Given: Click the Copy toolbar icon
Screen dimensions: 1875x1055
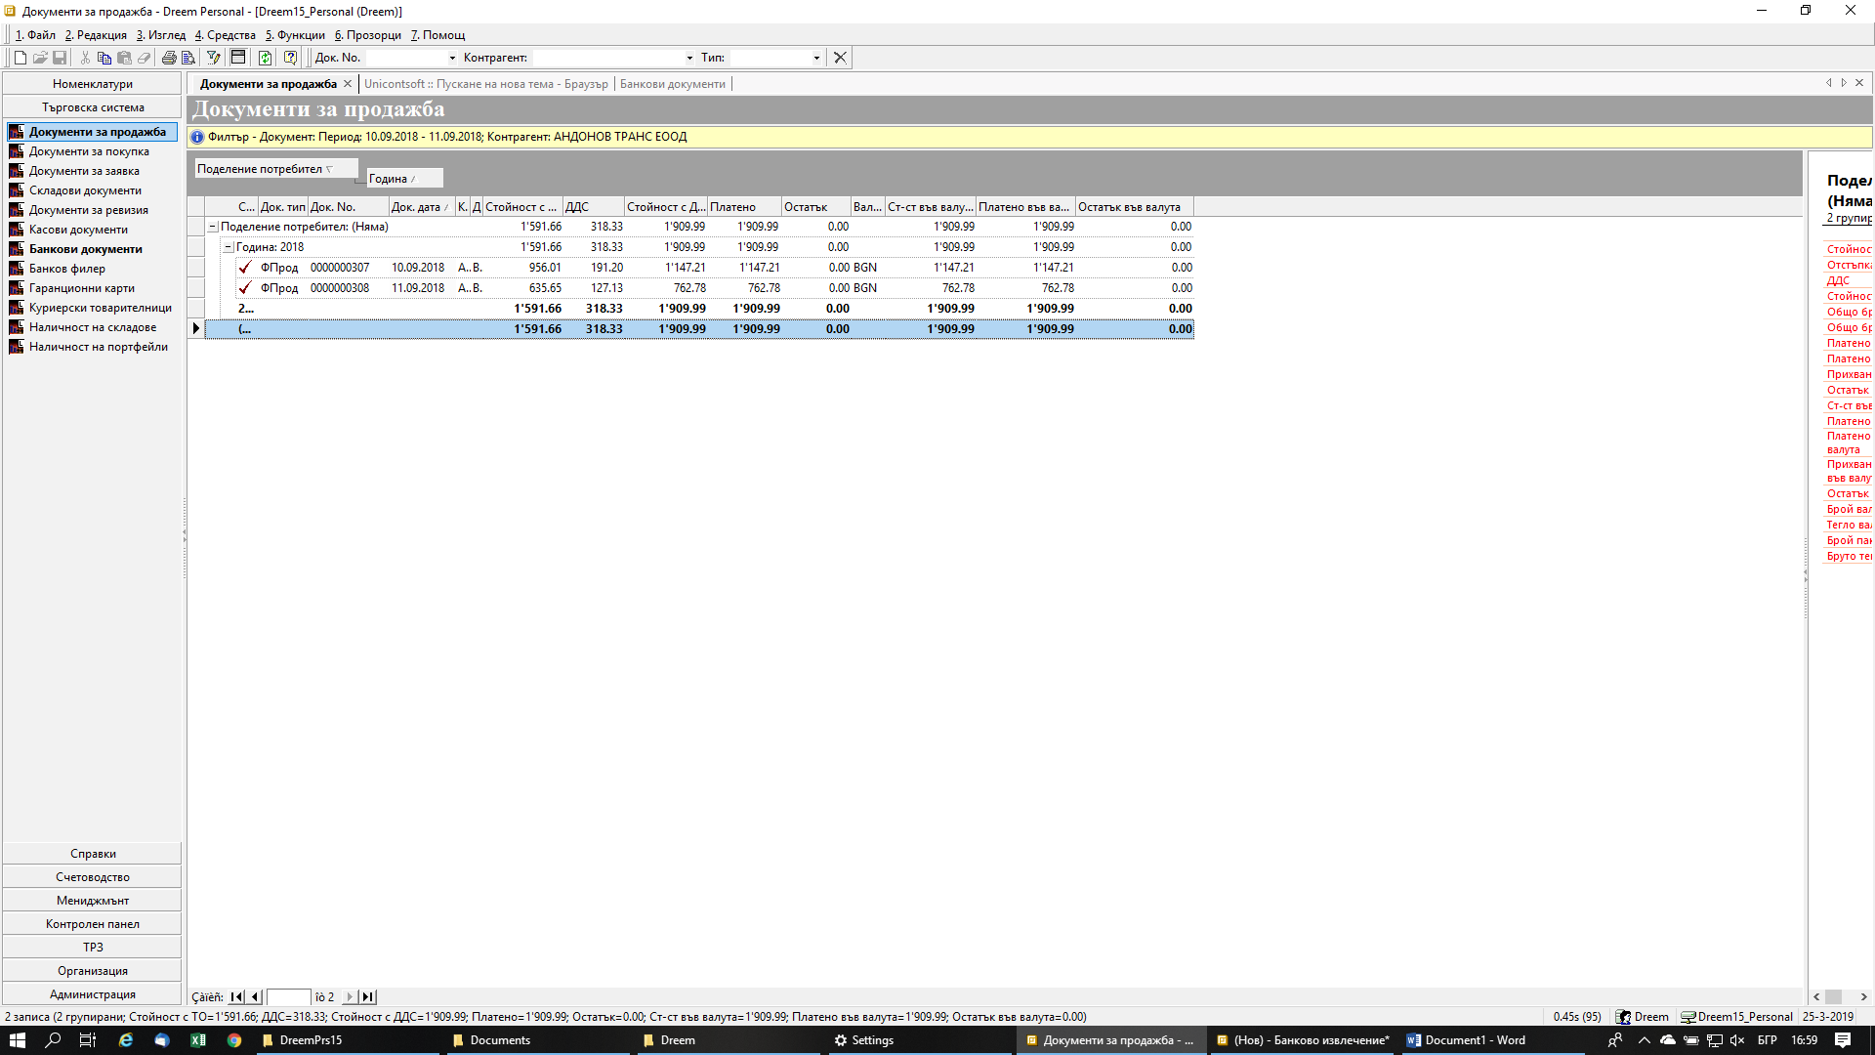Looking at the screenshot, I should (x=104, y=58).
